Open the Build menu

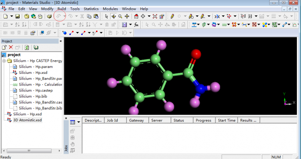pyautogui.click(x=62, y=9)
